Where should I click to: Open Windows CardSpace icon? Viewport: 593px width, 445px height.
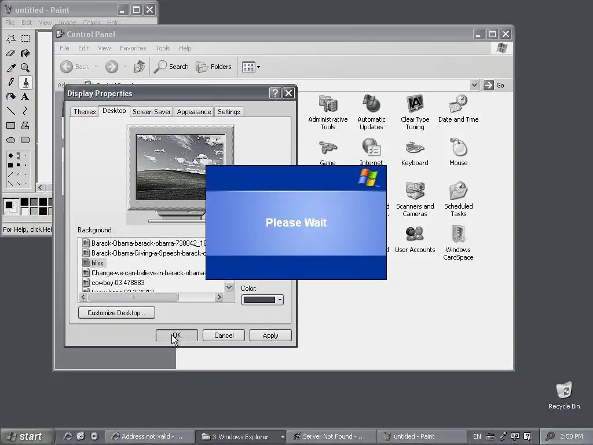coord(458,243)
